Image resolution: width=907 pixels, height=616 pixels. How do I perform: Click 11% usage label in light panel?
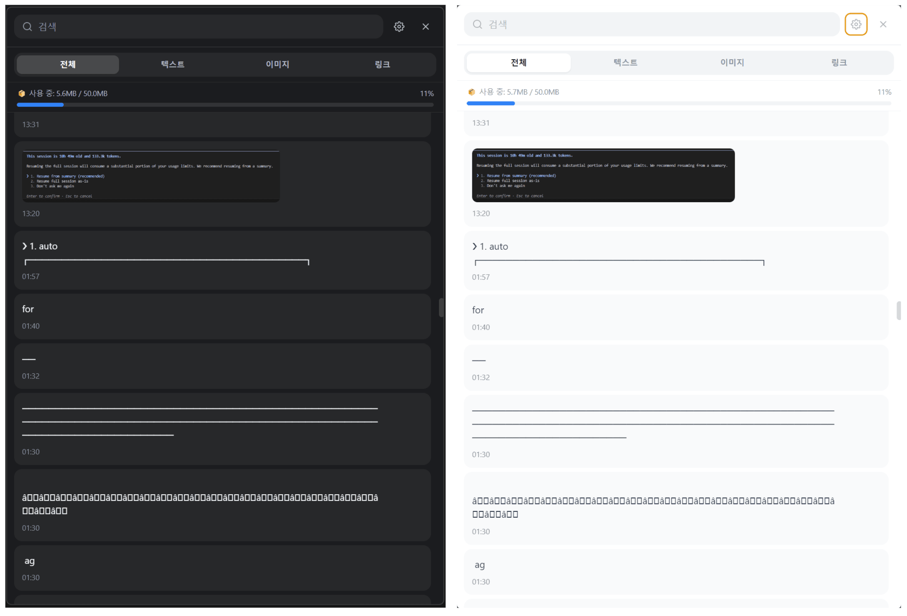point(884,92)
